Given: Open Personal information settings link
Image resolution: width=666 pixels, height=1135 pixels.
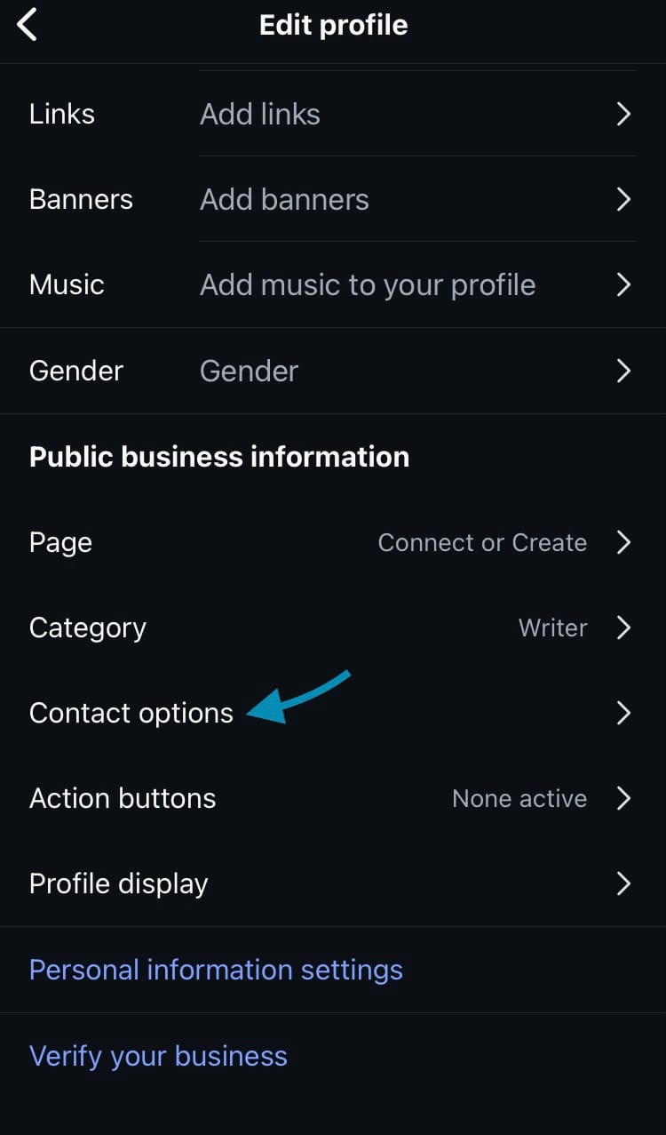Looking at the screenshot, I should 216,970.
